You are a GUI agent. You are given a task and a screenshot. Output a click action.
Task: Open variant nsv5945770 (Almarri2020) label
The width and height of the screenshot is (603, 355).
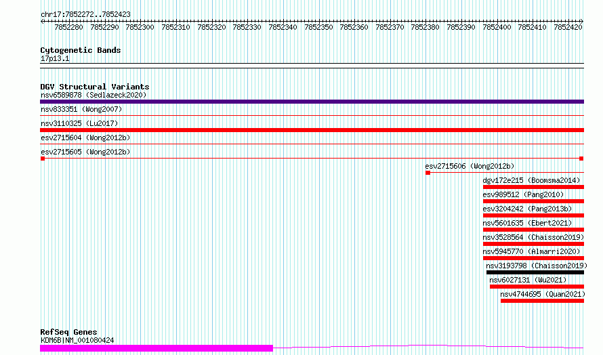[531, 251]
